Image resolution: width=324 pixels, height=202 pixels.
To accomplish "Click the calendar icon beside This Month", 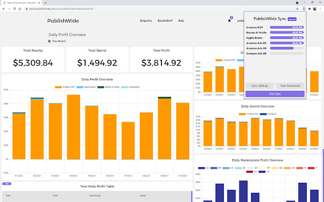I will click(x=50, y=41).
